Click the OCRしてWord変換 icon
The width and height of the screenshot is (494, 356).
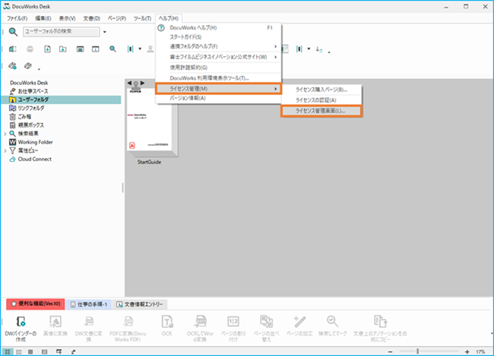tap(201, 322)
